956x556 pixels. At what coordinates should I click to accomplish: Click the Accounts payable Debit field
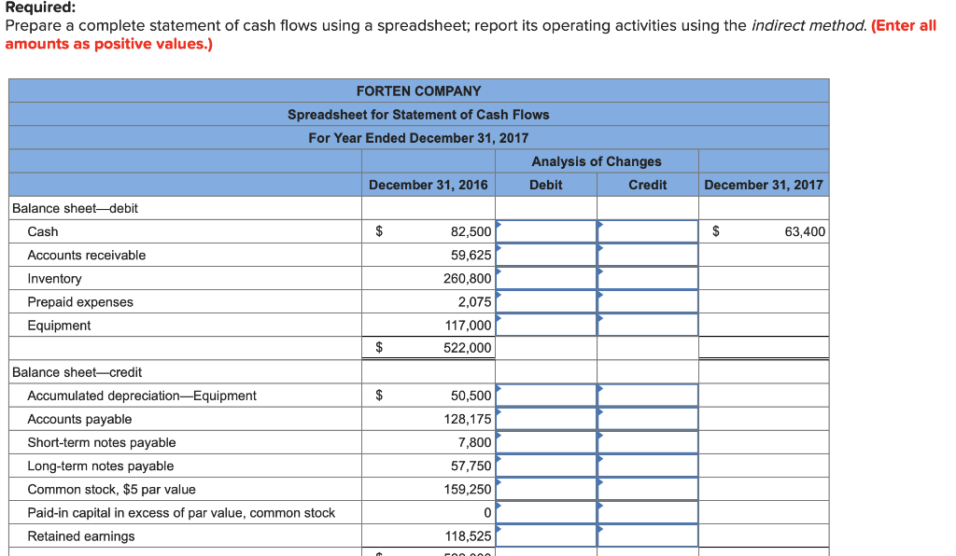click(x=546, y=419)
